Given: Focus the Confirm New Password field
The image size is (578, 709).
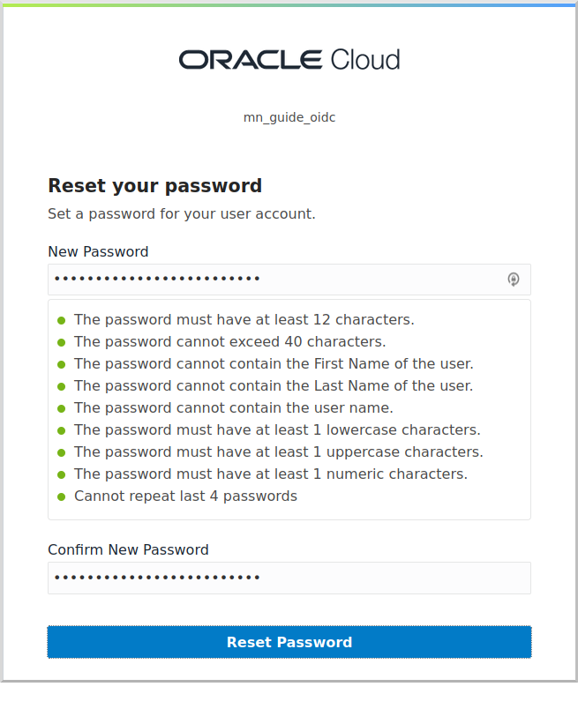Looking at the screenshot, I should tap(289, 578).
